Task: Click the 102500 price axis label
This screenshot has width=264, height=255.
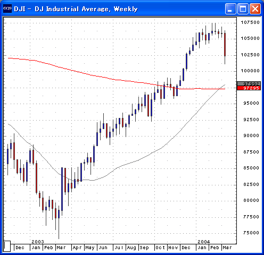Action: 250,55
